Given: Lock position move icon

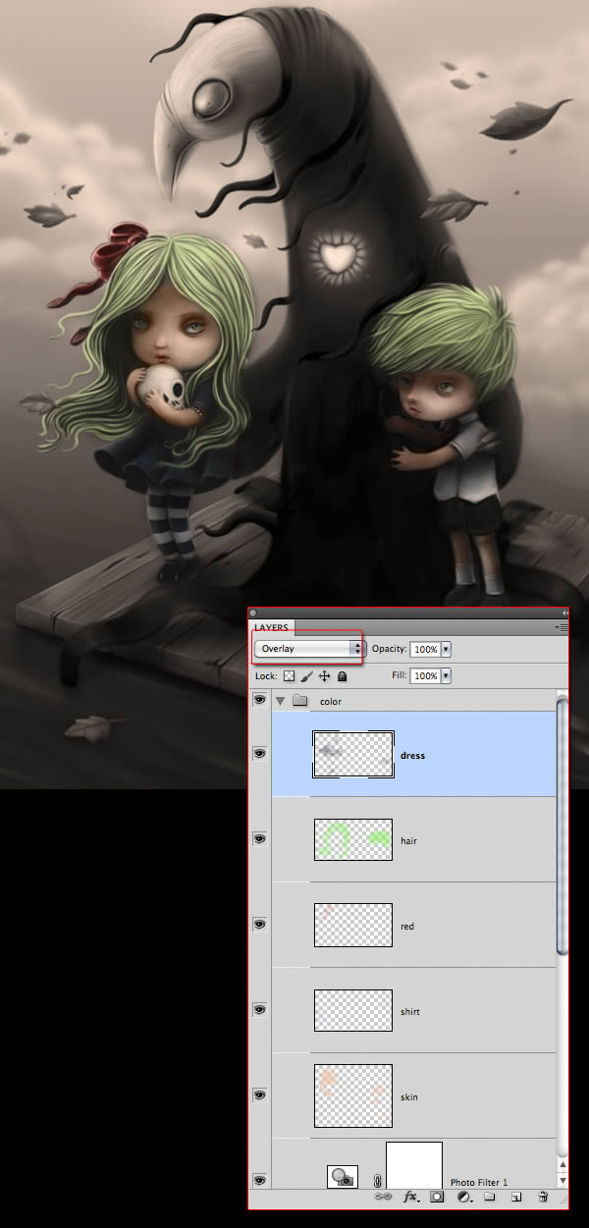Looking at the screenshot, I should [325, 676].
